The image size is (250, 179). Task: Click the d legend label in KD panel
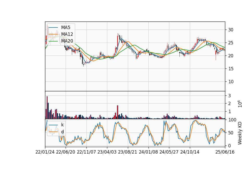coord(62,132)
